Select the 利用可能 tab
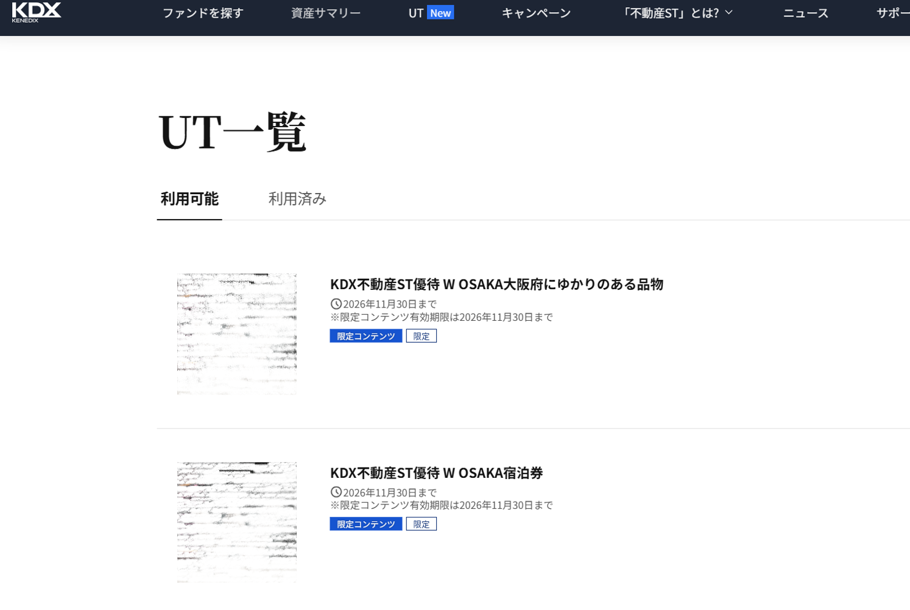The width and height of the screenshot is (910, 610). (x=189, y=198)
